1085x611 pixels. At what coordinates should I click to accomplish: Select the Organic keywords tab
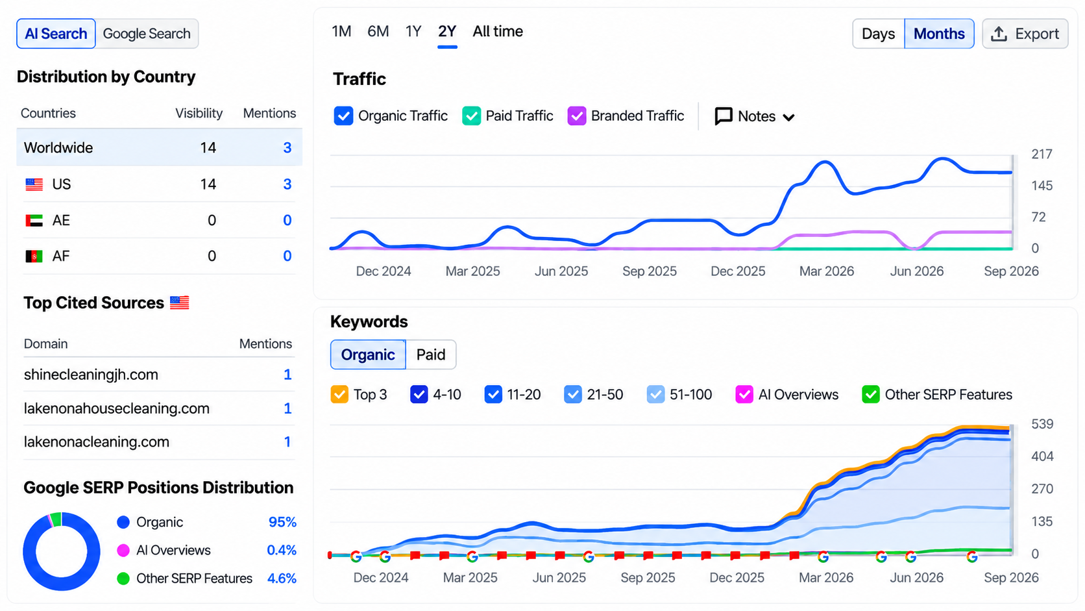click(x=368, y=355)
